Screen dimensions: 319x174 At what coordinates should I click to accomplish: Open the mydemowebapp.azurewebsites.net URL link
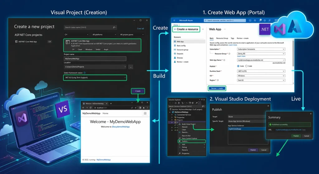point(288,130)
